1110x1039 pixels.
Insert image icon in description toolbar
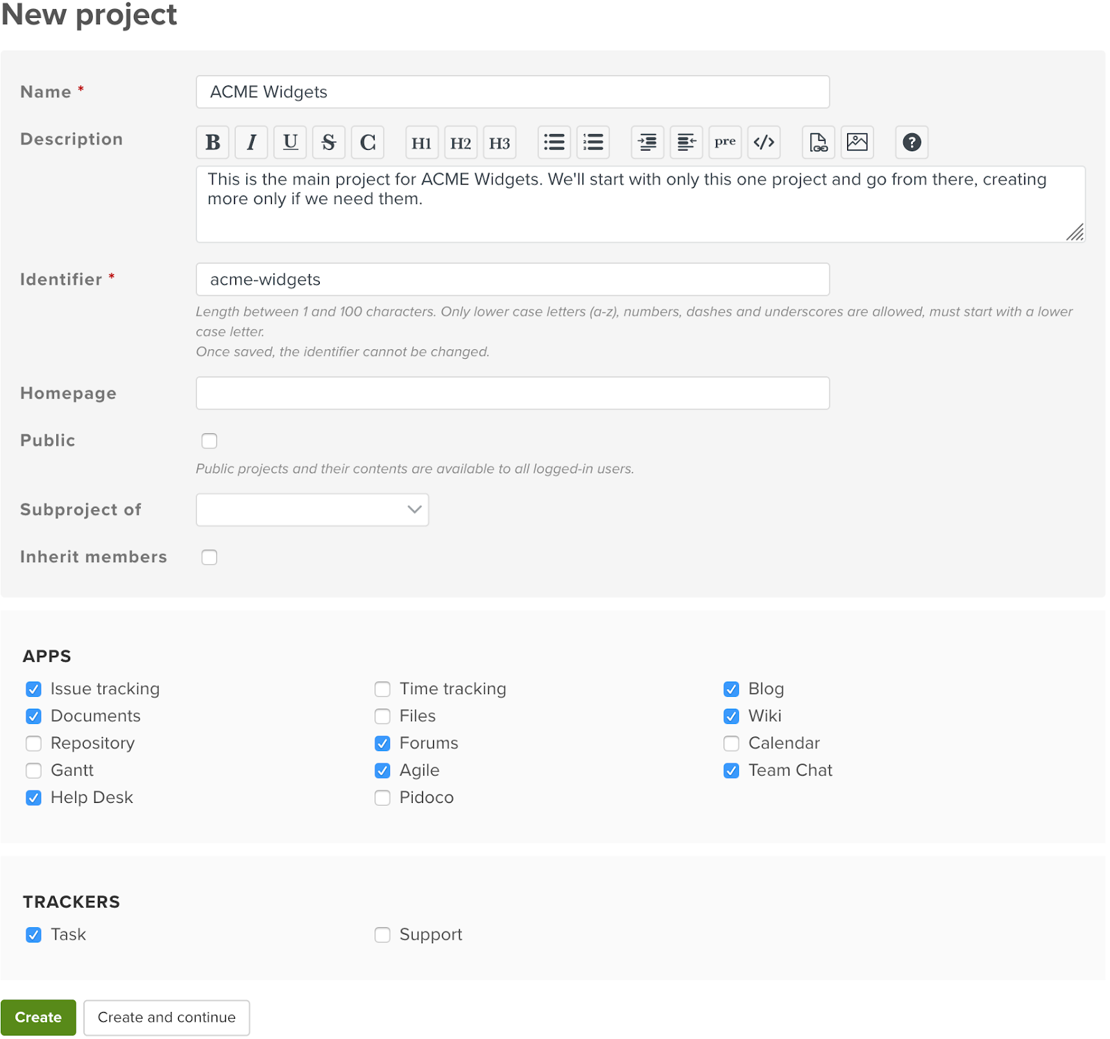click(857, 142)
